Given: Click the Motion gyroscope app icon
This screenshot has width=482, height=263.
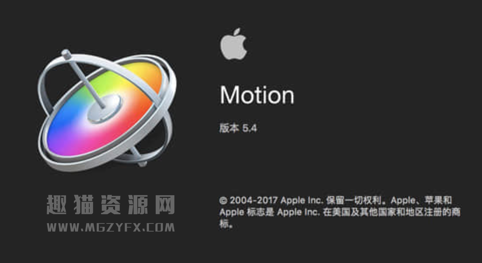Looking at the screenshot, I should click(x=107, y=110).
